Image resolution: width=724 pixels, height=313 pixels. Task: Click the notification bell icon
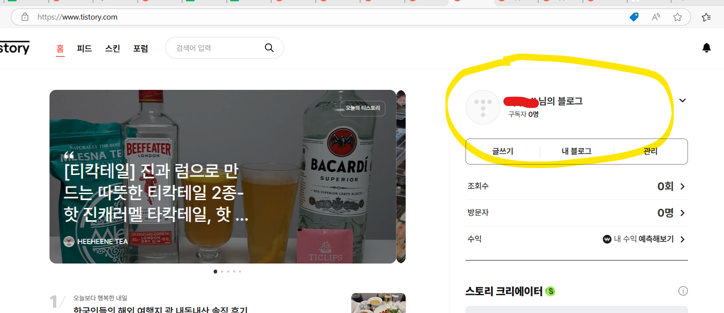[707, 48]
